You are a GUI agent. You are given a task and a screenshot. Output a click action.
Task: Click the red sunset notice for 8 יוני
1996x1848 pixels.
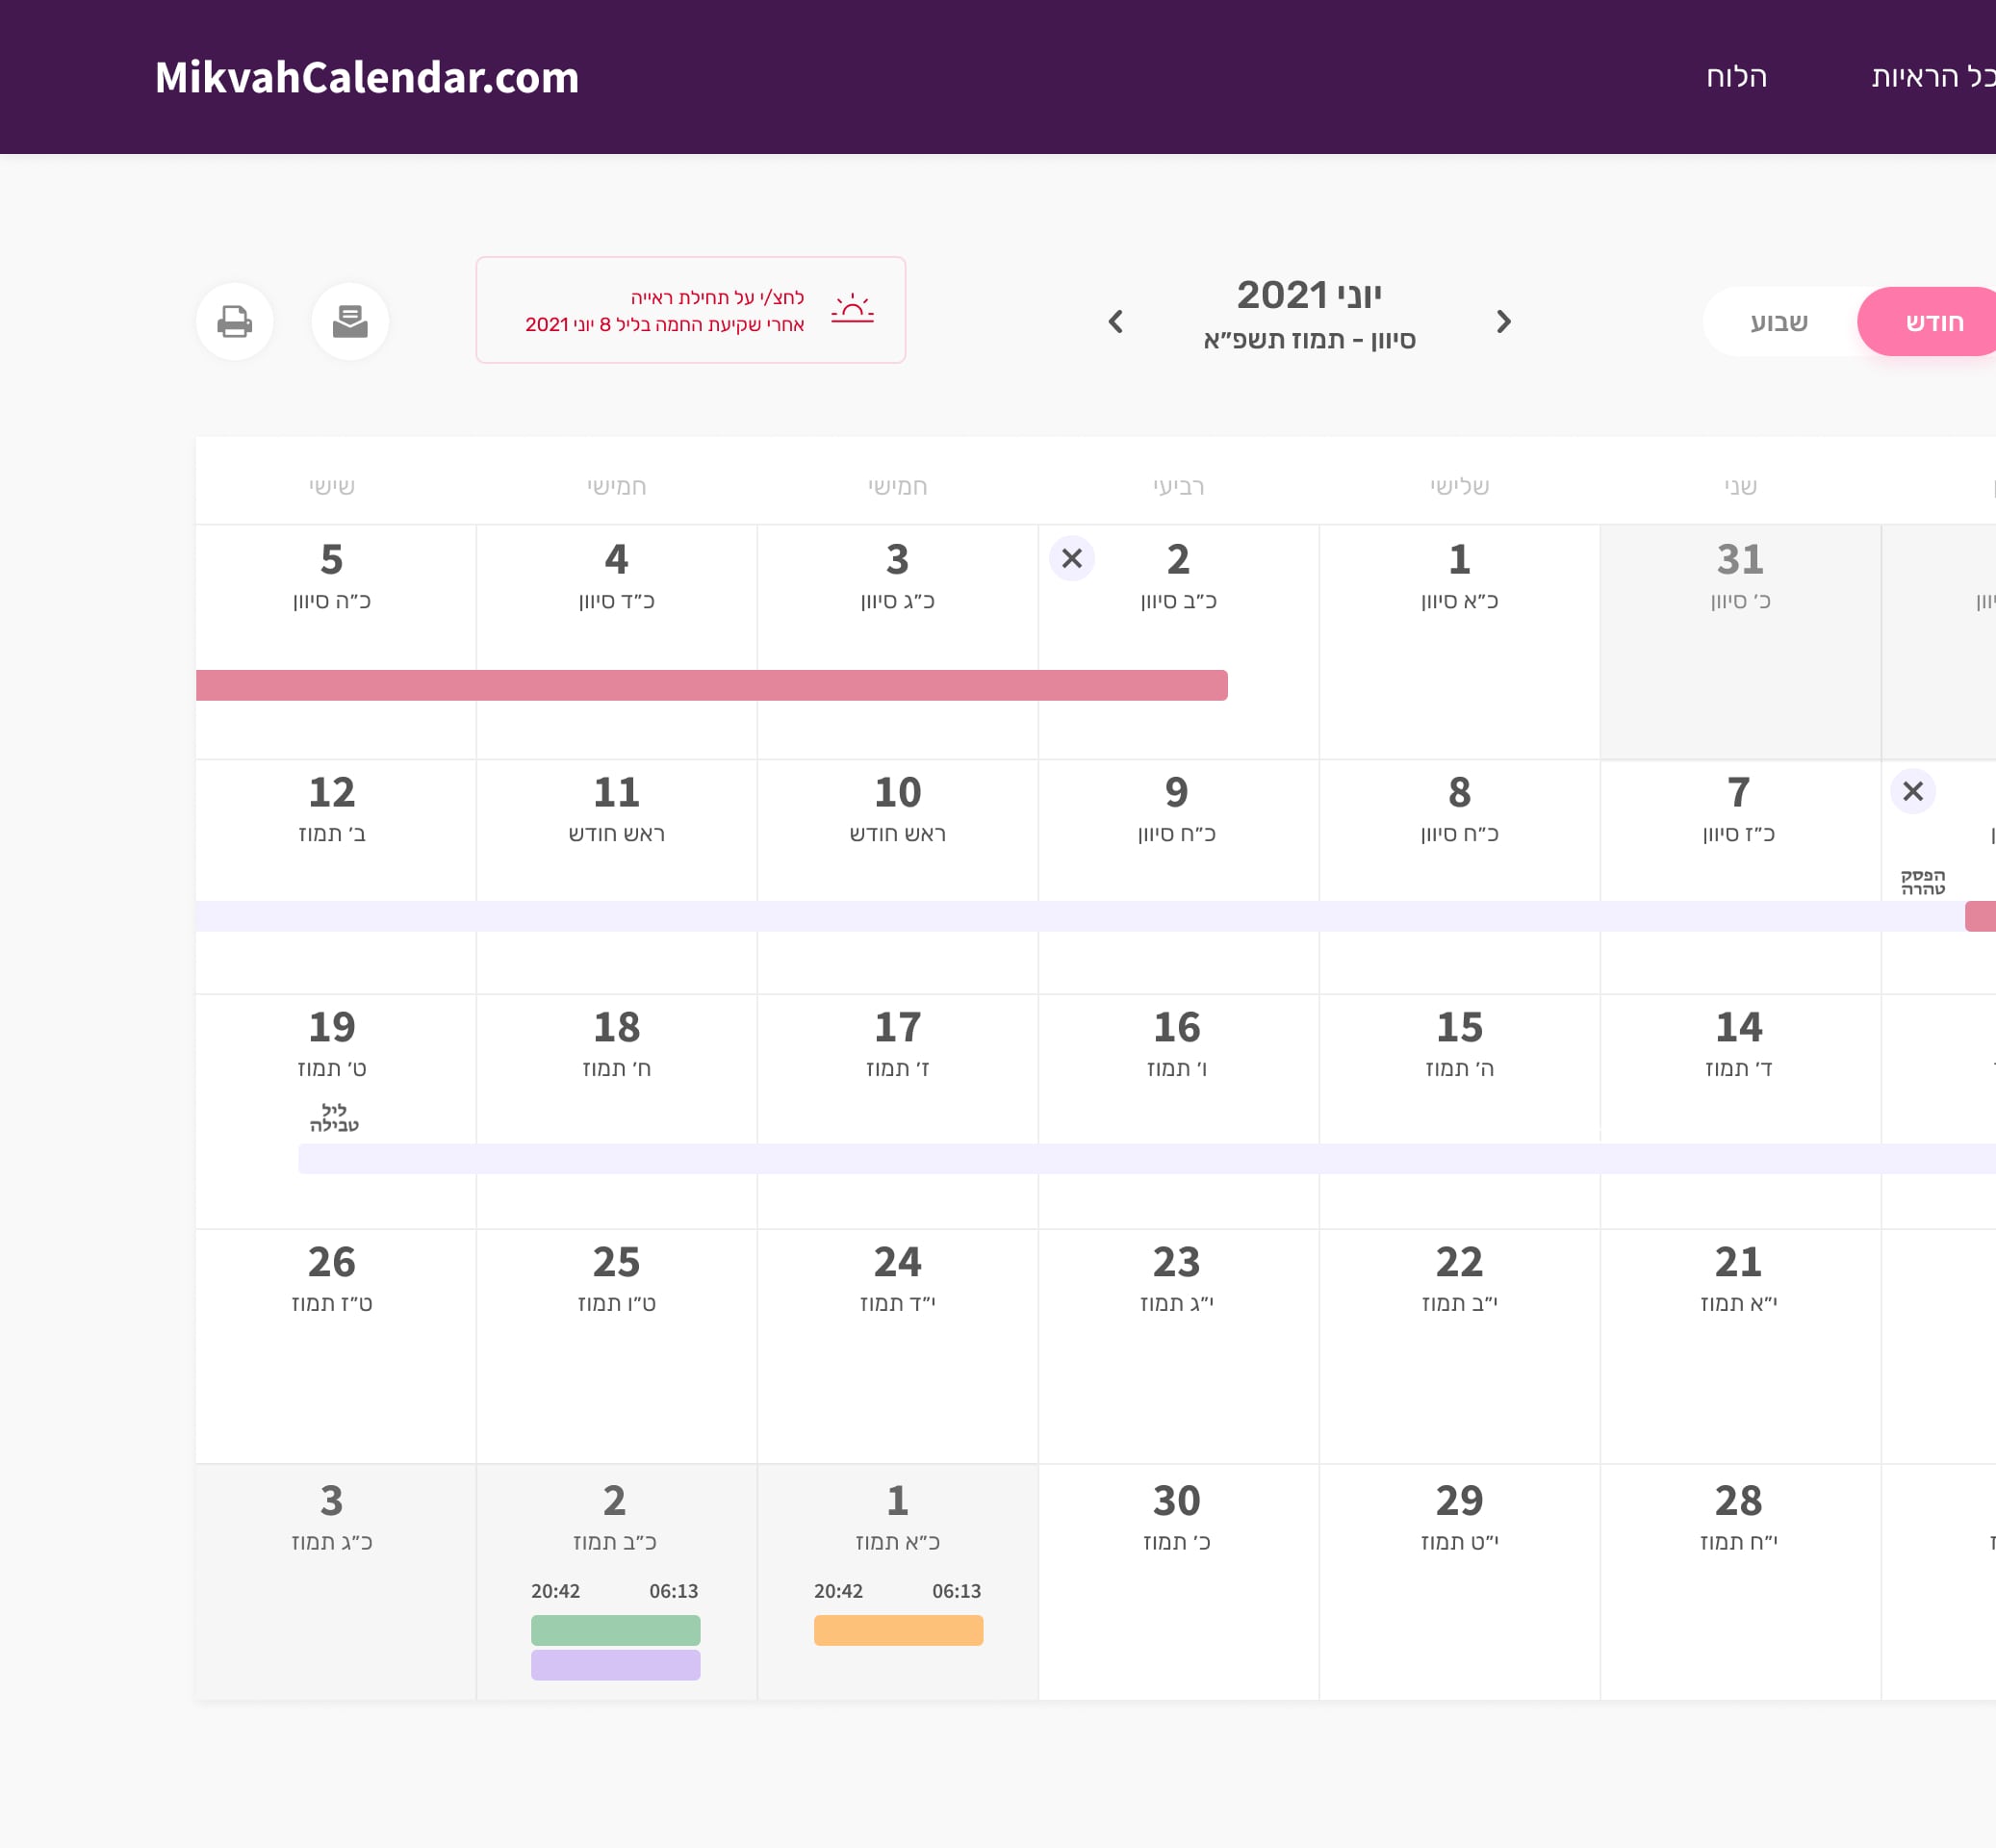pyautogui.click(x=666, y=311)
